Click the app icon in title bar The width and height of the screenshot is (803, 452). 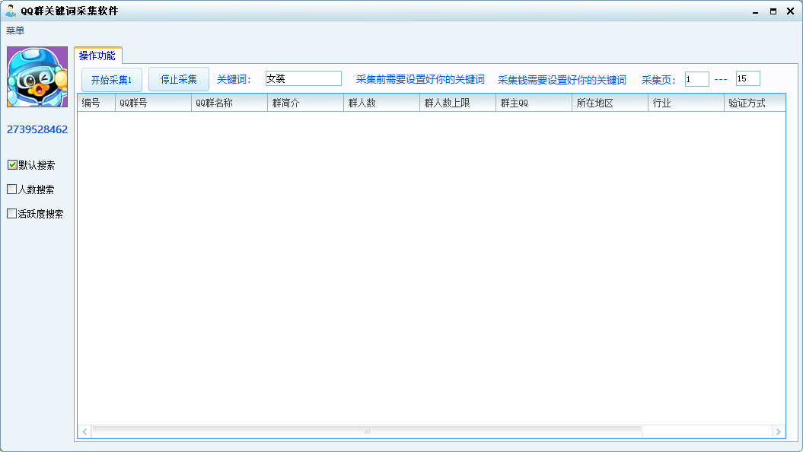pos(11,11)
